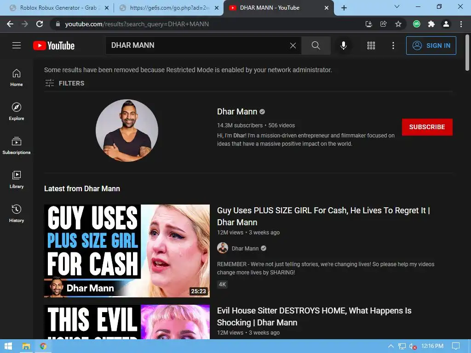Open the Dhar Mann channel name link
471x353 pixels.
pos(237,112)
